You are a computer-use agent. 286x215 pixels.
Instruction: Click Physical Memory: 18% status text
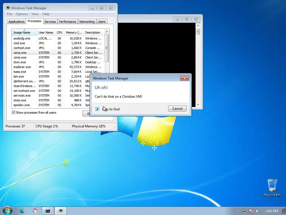tap(89, 126)
